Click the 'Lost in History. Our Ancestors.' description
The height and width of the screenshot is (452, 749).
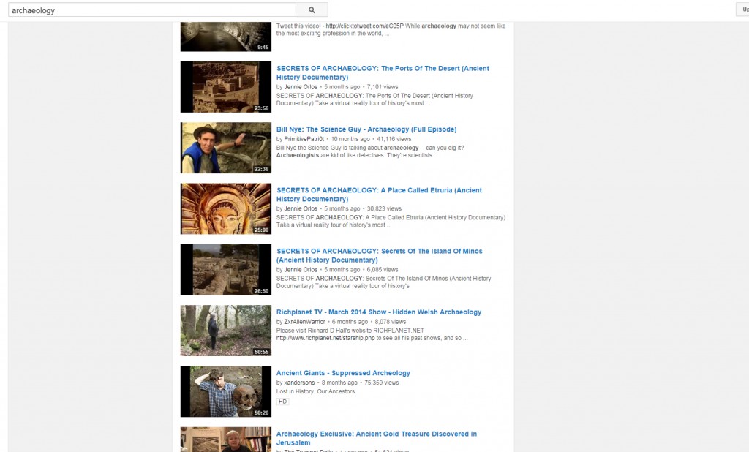[x=316, y=391]
